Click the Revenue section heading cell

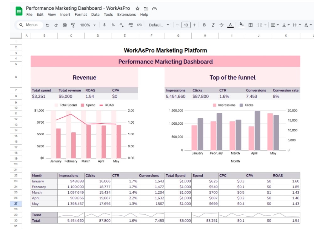[x=84, y=77]
